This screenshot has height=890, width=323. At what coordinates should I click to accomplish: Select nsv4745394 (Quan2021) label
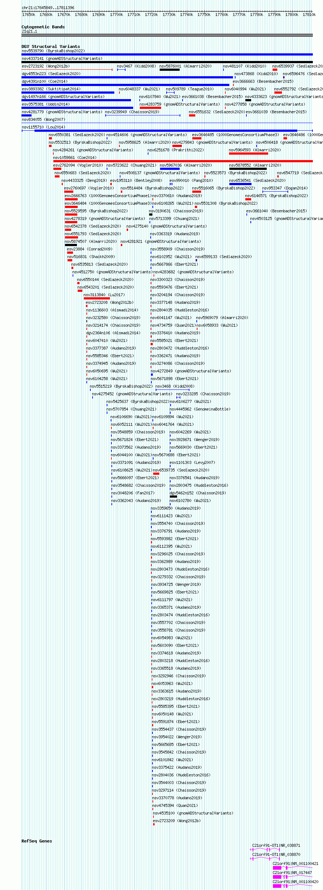coord(175,805)
